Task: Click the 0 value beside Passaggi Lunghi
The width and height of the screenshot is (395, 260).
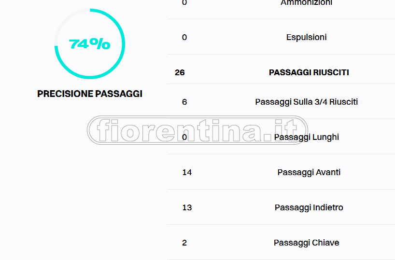Action: [x=184, y=137]
